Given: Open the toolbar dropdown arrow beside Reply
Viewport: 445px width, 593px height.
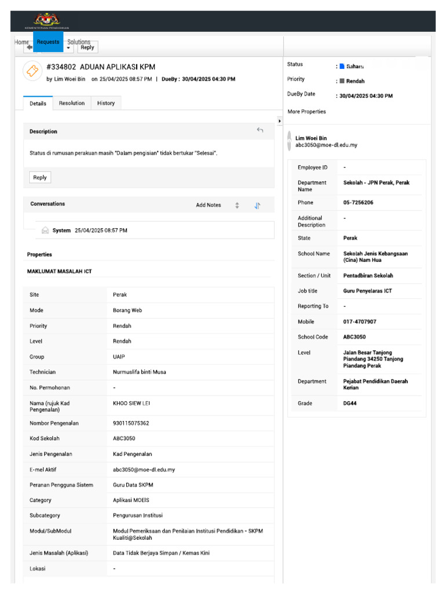Looking at the screenshot, I should point(68,48).
